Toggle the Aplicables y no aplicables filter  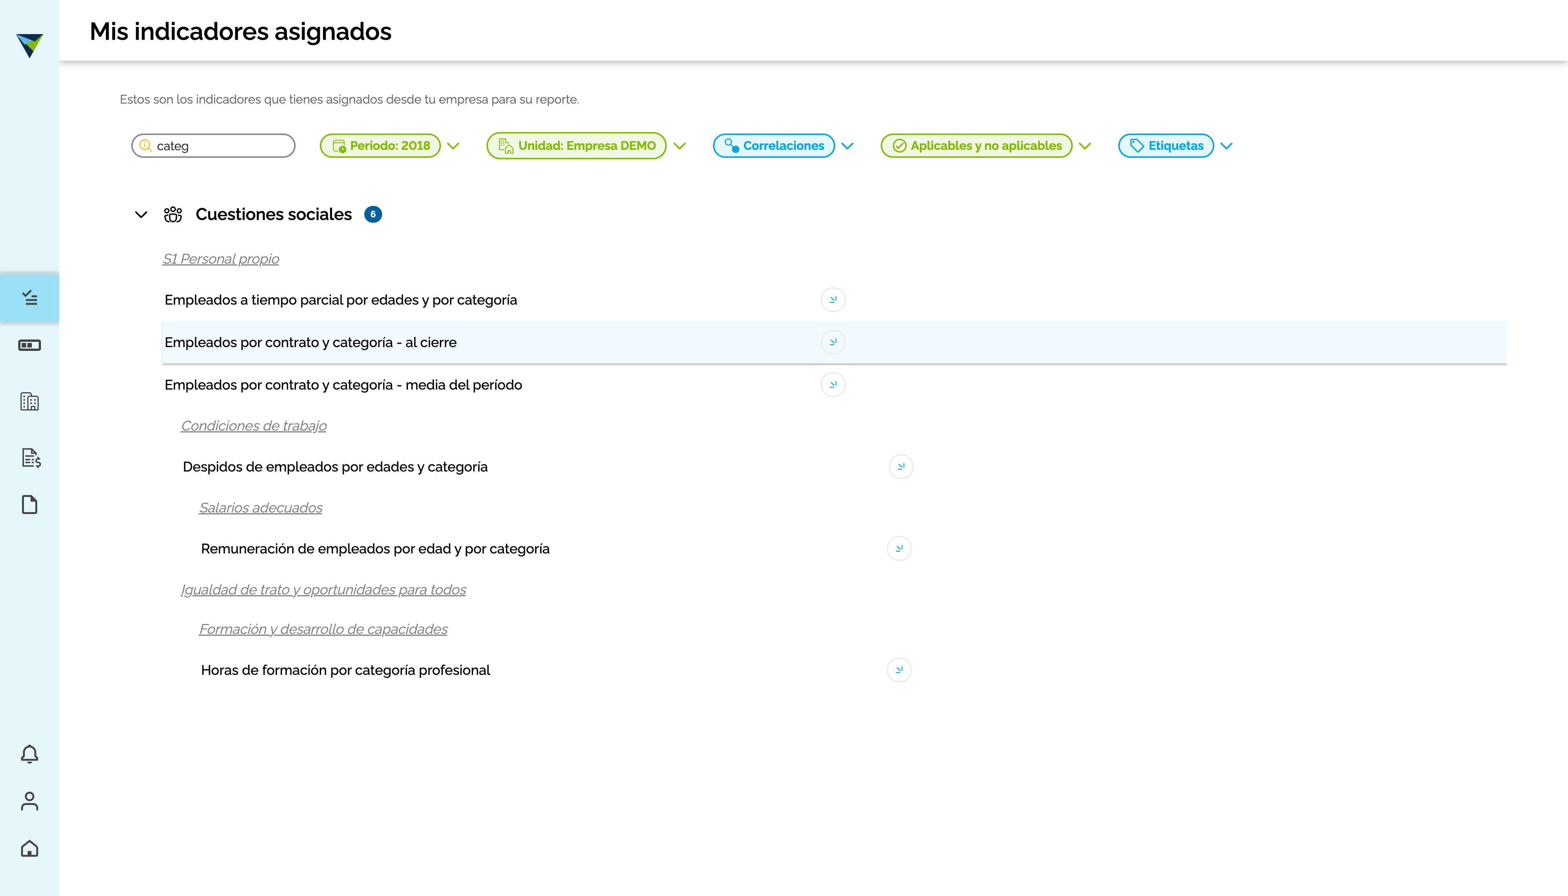click(985, 146)
